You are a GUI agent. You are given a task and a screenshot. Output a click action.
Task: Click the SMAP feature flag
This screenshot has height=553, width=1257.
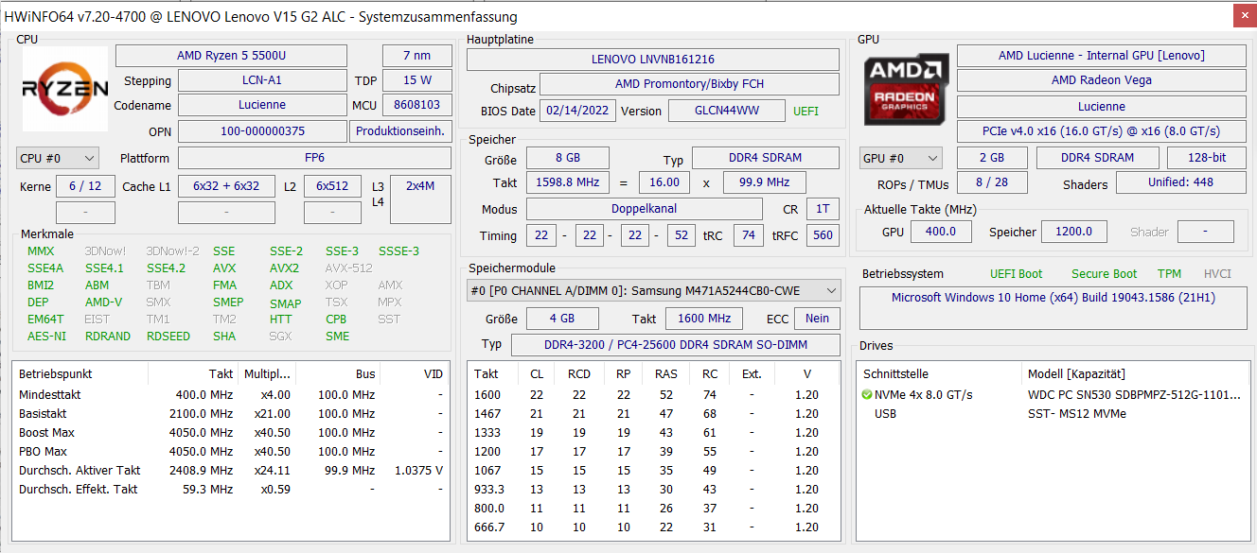(x=285, y=303)
